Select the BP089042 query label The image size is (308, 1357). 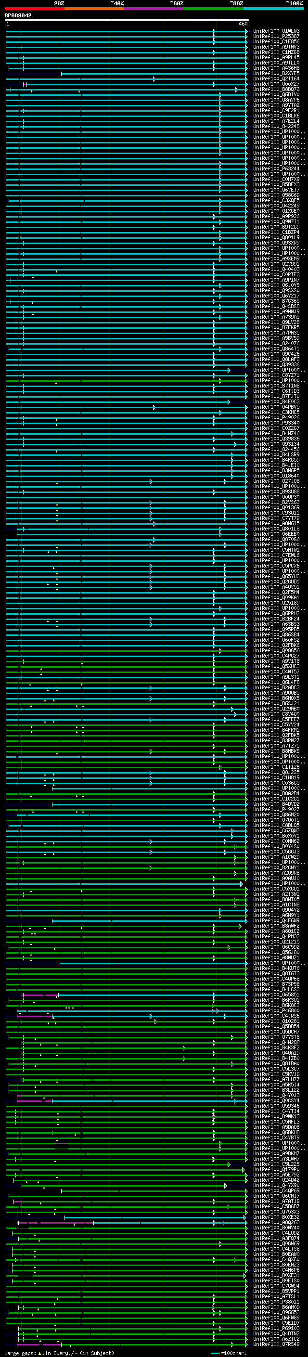click(x=18, y=16)
